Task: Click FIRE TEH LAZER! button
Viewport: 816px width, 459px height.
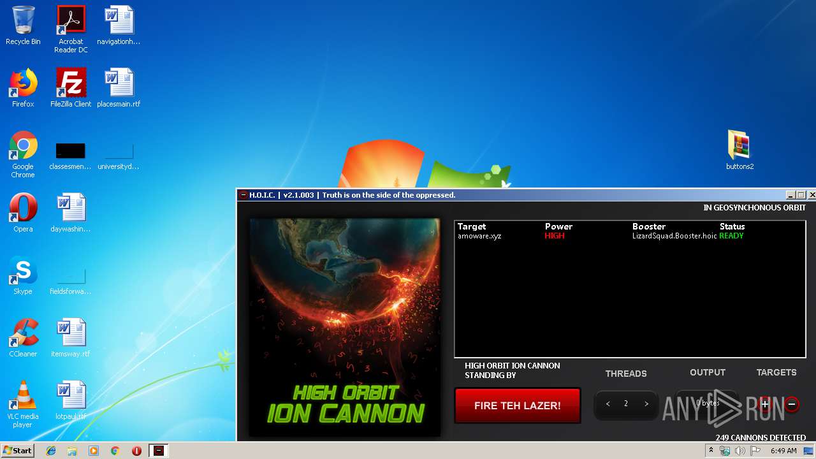Action: coord(518,405)
